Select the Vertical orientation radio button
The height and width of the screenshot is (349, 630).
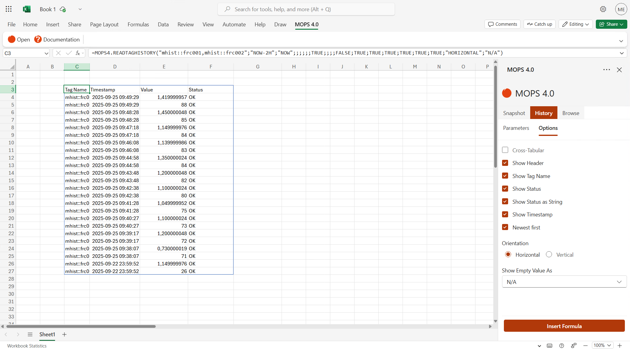click(x=549, y=254)
